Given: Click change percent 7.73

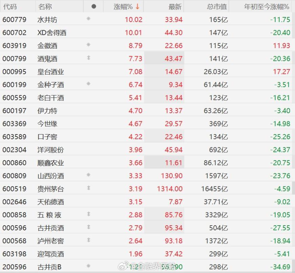Looking at the screenshot, I should tap(135, 59).
